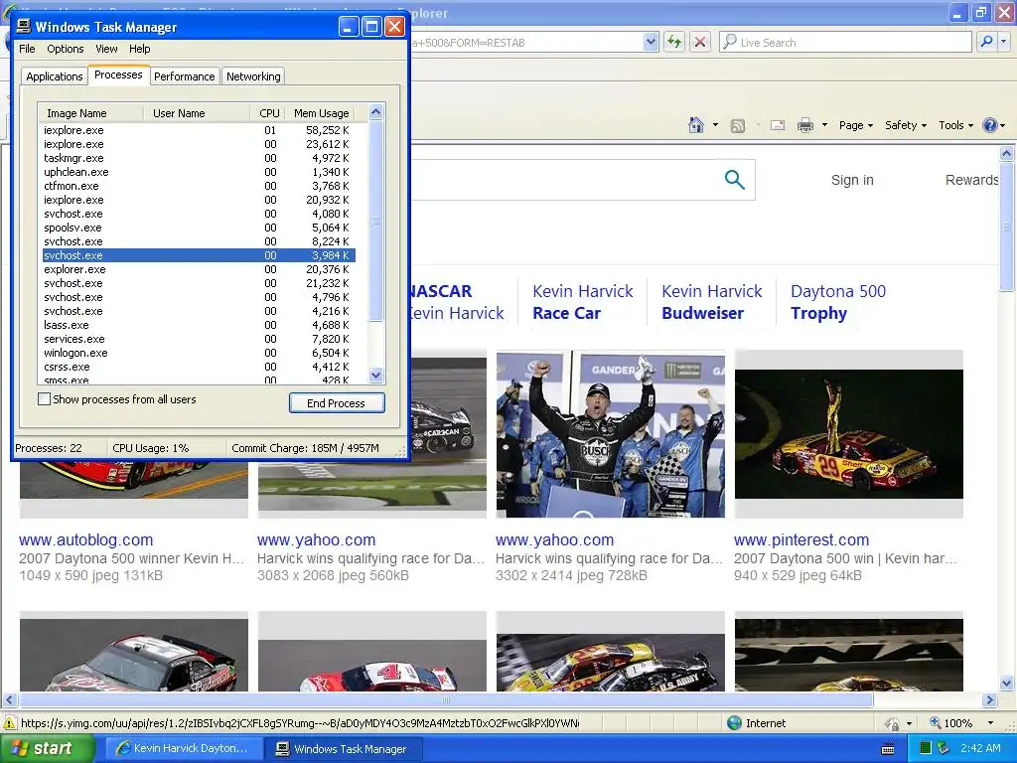The height and width of the screenshot is (763, 1017).
Task: Select the uphclean.exe process row
Action: point(199,172)
